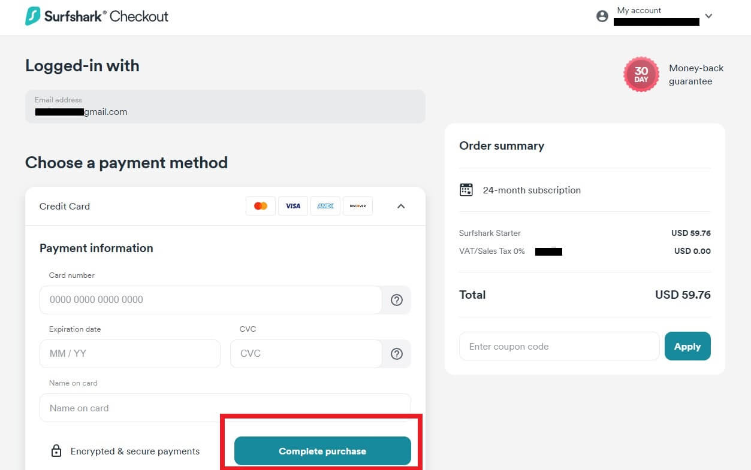
Task: Click the 24-month subscription text
Action: coord(532,190)
